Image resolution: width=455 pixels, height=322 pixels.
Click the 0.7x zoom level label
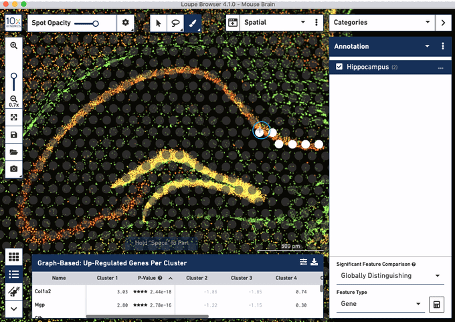tap(13, 105)
